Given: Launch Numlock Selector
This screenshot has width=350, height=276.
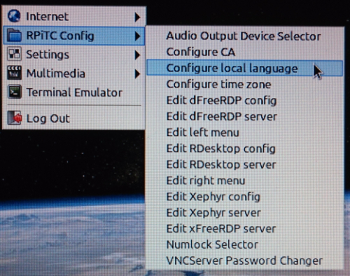Looking at the screenshot, I should coord(244,244).
